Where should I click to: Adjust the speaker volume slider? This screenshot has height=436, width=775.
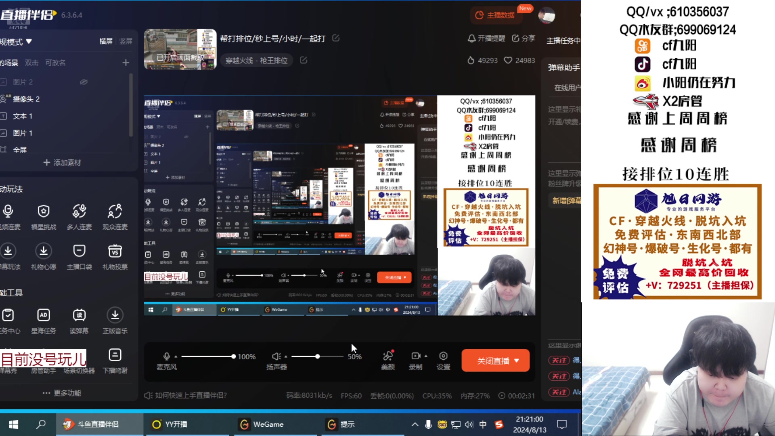317,356
